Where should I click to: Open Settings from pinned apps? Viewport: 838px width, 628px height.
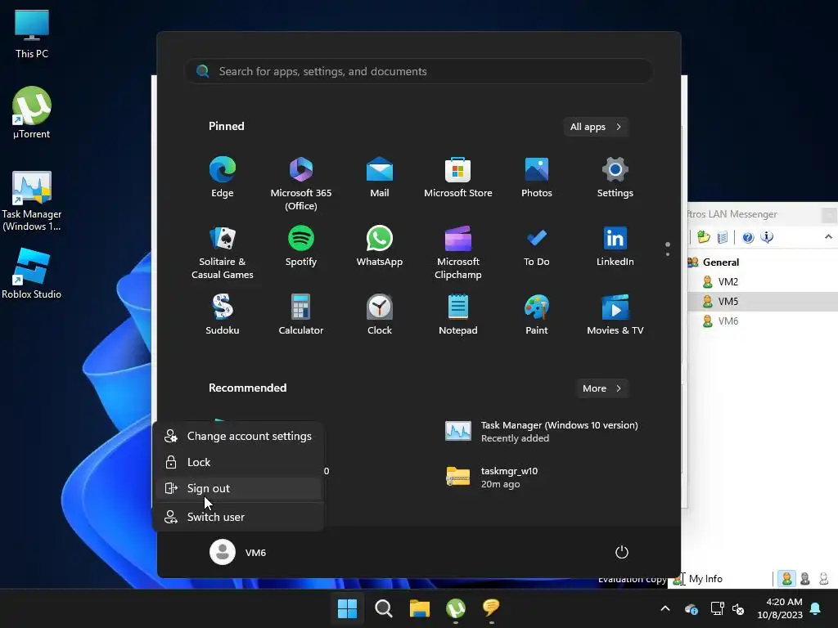pos(615,177)
